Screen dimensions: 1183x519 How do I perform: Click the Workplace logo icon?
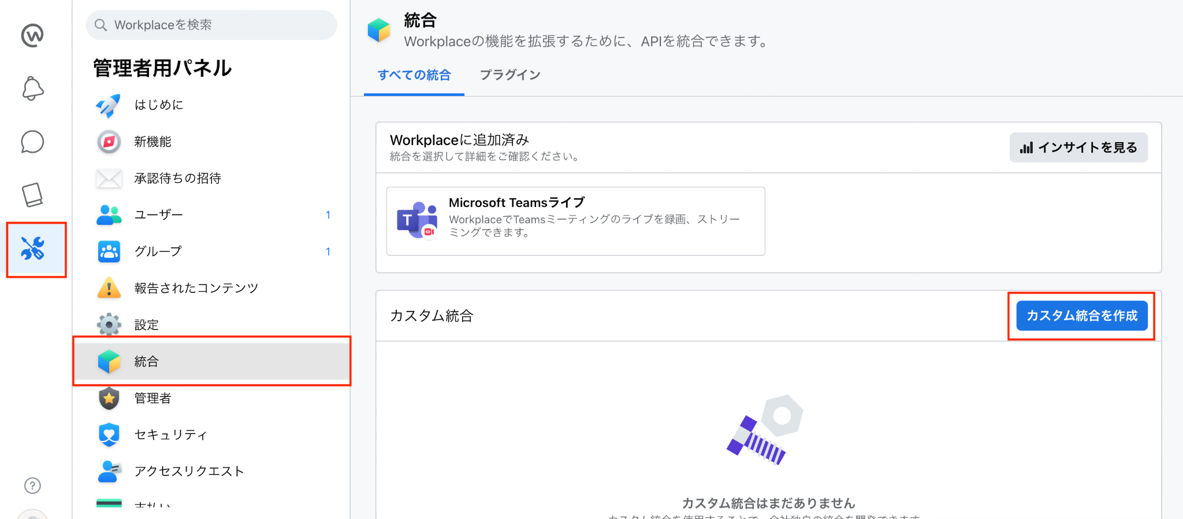(x=32, y=35)
